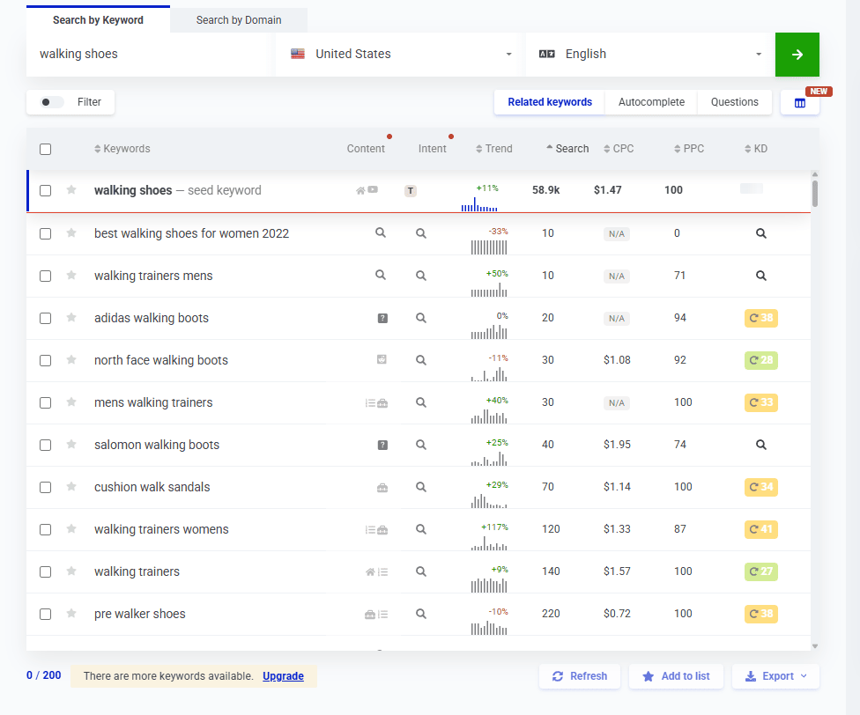Click the Upgrade link

pyautogui.click(x=283, y=676)
